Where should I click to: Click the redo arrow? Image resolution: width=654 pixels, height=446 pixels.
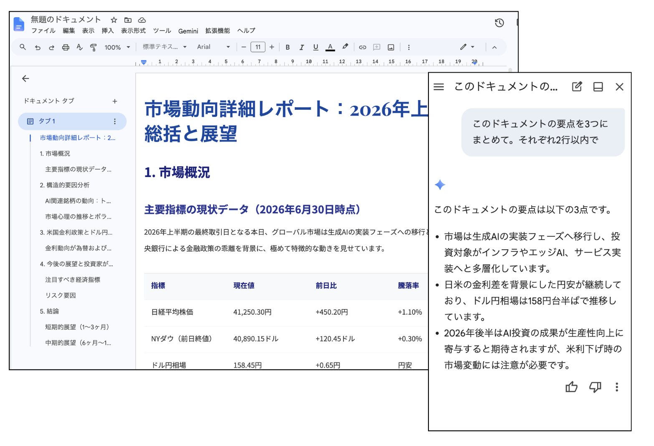51,48
